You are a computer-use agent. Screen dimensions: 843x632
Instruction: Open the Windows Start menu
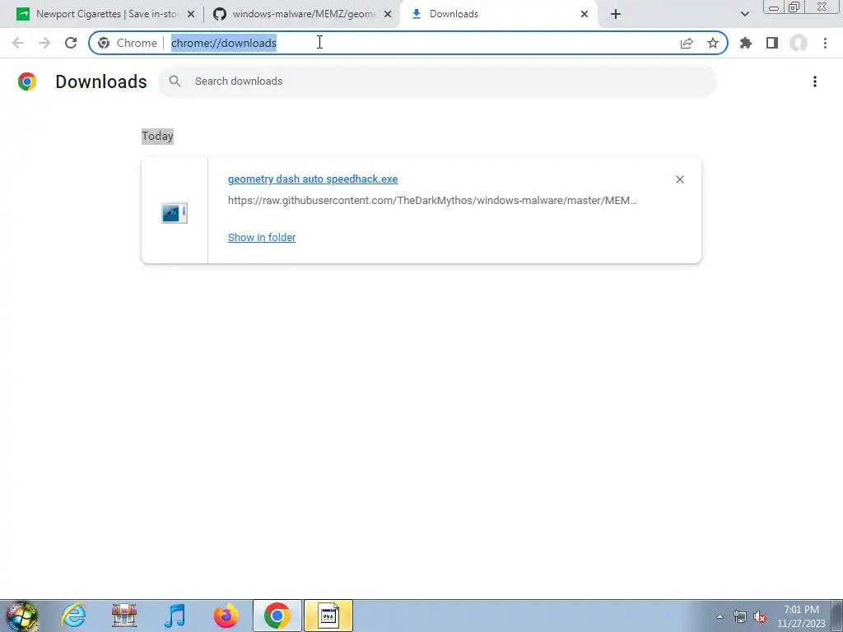pos(21,616)
